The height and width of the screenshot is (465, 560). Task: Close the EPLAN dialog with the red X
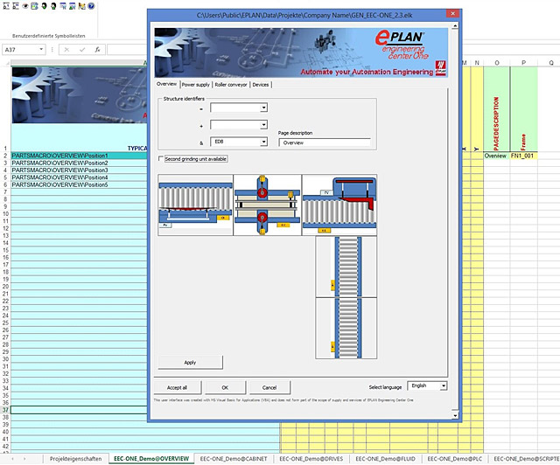pyautogui.click(x=452, y=14)
